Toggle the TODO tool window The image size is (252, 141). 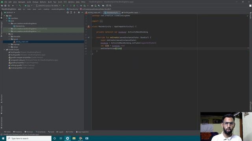[7, 132]
